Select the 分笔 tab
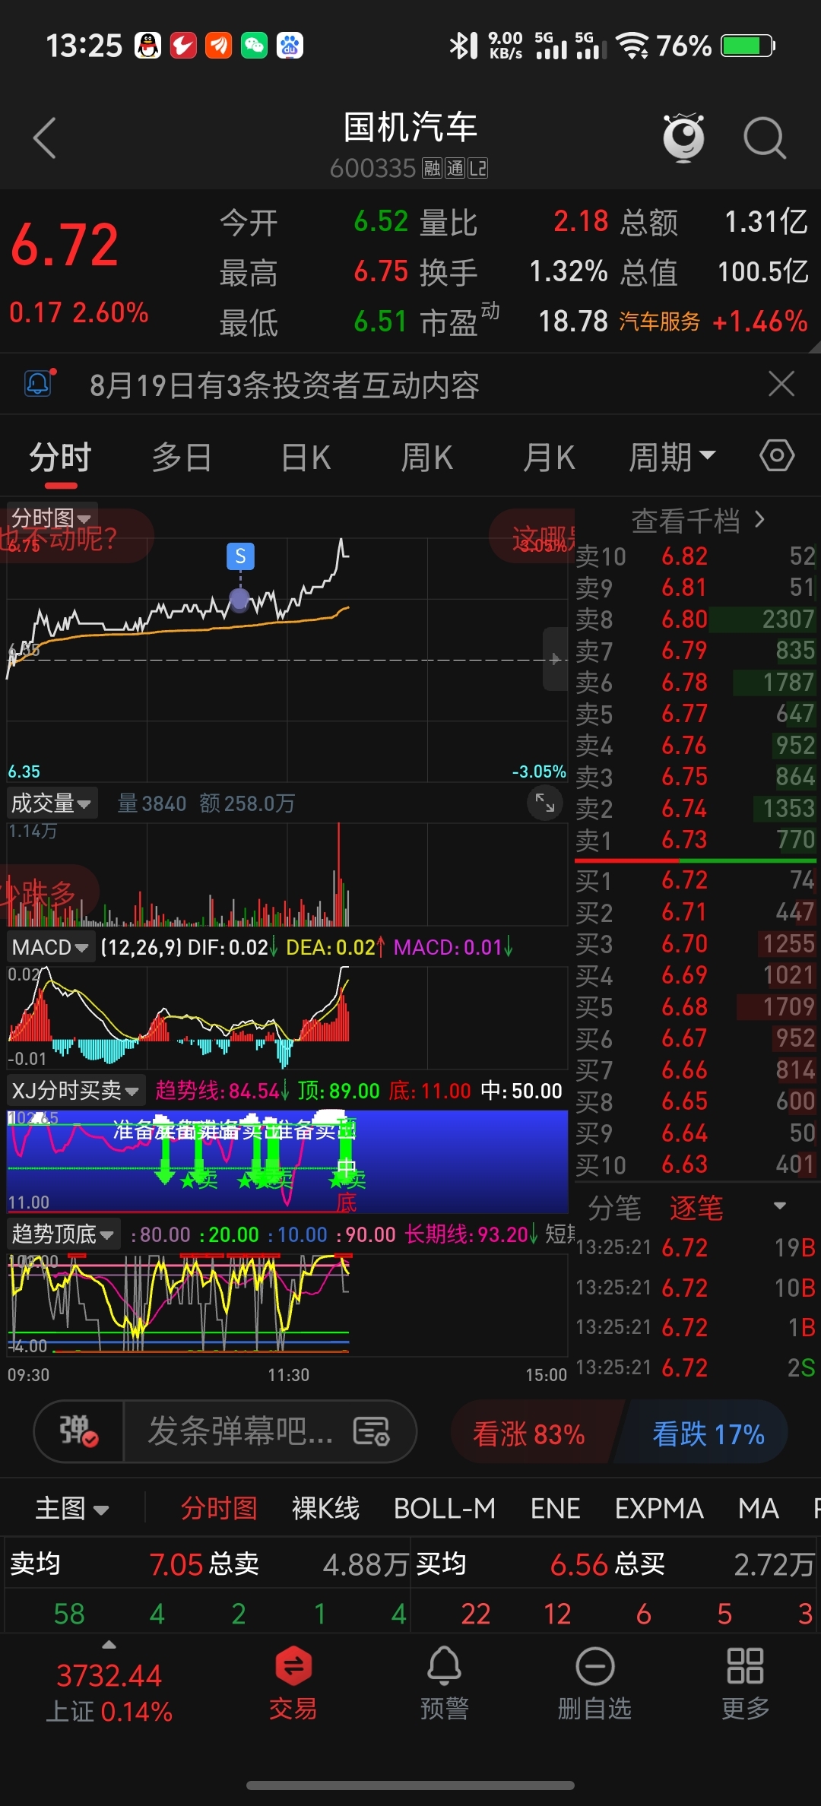 614,1208
